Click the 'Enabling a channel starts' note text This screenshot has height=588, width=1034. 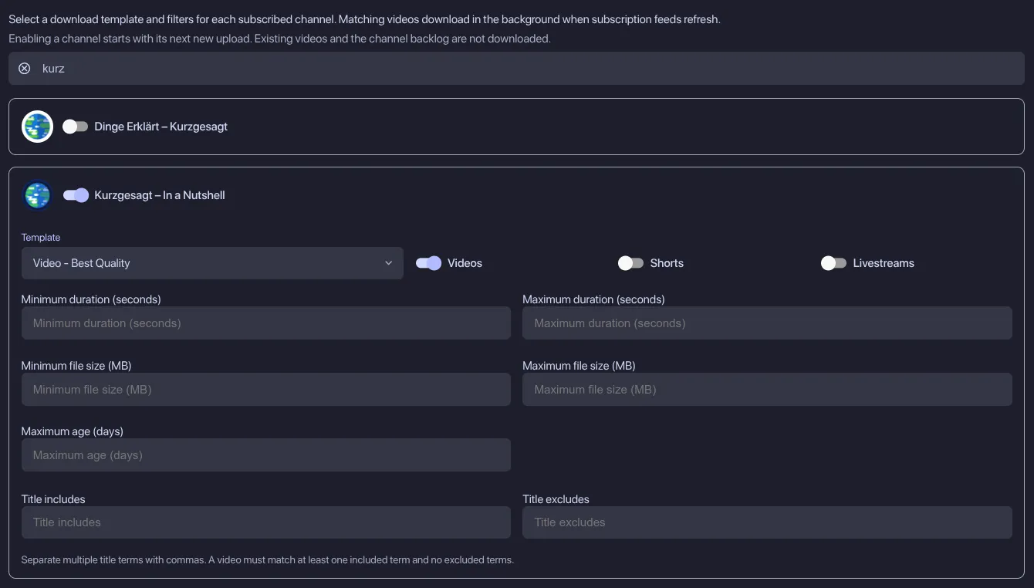point(279,39)
